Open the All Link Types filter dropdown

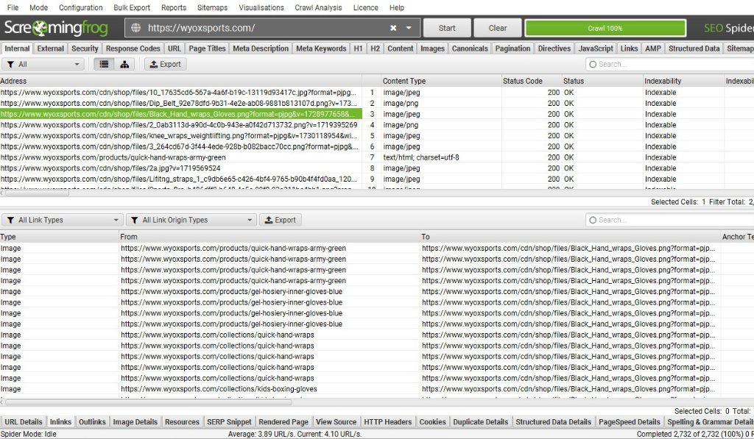pos(63,220)
